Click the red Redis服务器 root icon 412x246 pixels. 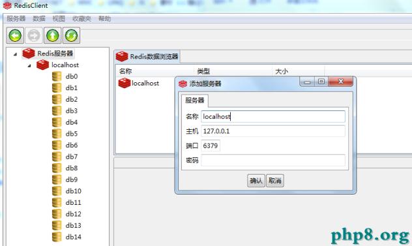pyautogui.click(x=29, y=54)
